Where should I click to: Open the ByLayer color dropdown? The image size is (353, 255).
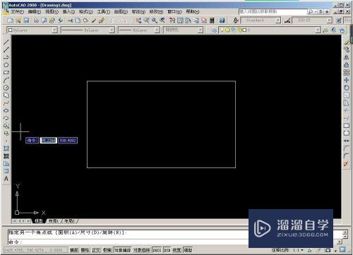(54, 30)
